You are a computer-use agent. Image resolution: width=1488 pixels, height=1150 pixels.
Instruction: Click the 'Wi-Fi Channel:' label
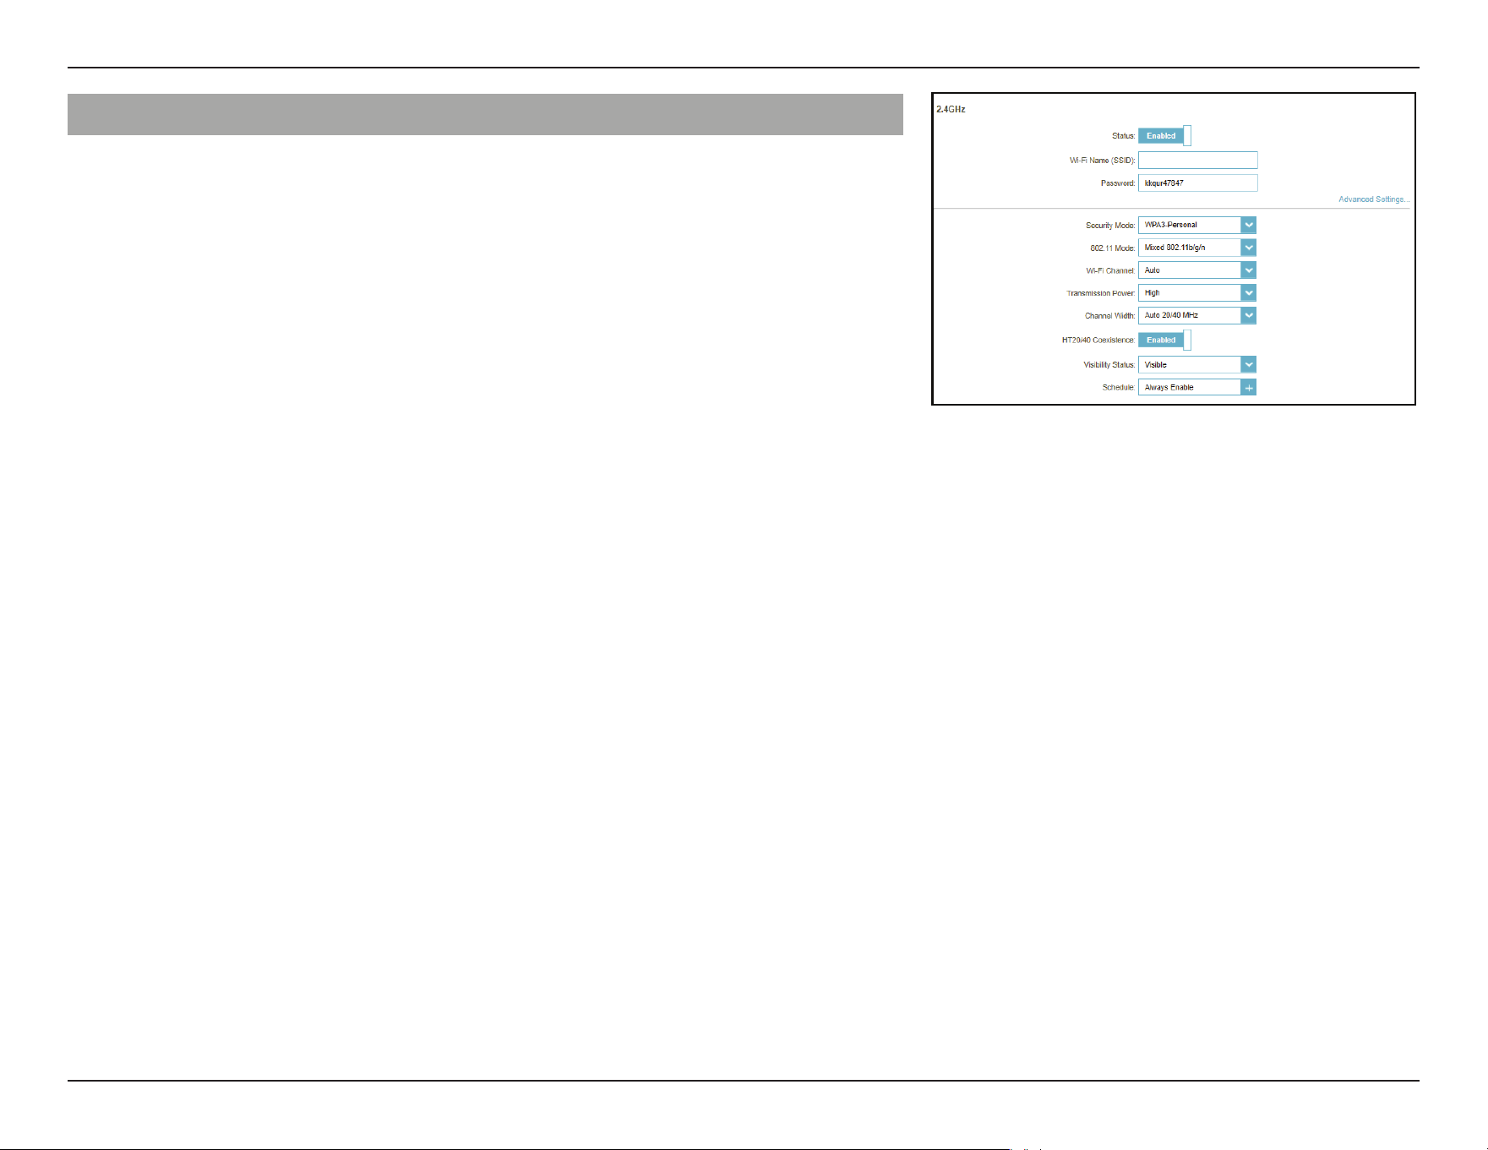point(1110,271)
